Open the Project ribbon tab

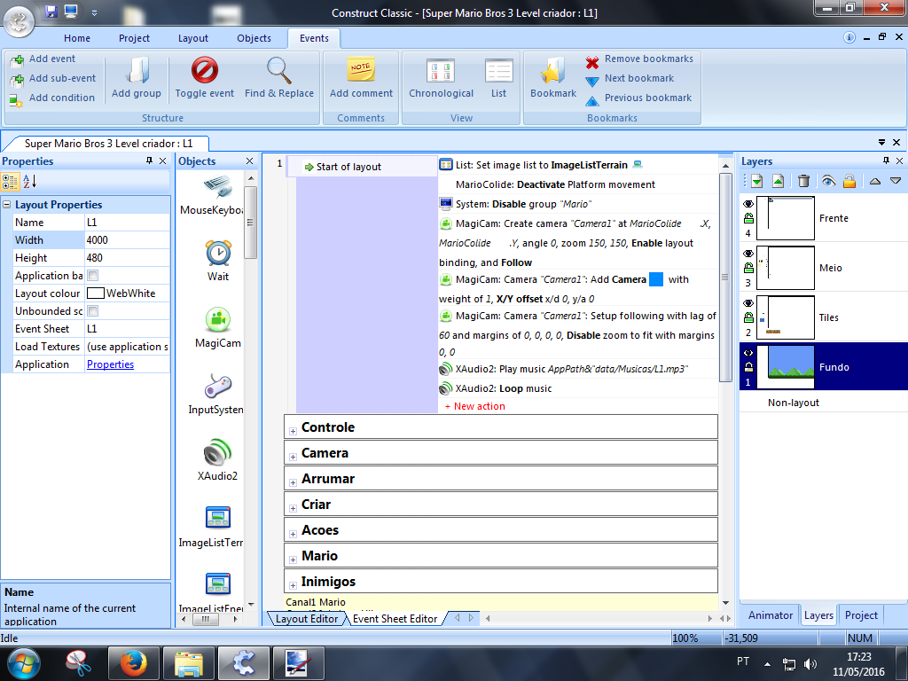(x=134, y=38)
